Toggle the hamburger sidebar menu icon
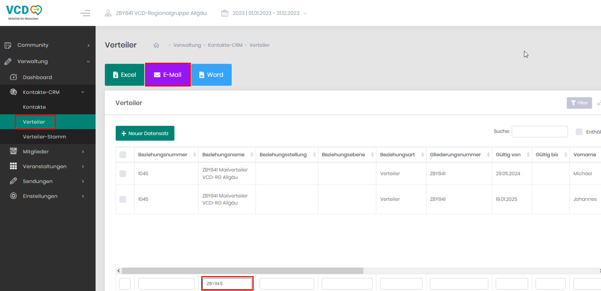This screenshot has width=601, height=291. coord(85,13)
